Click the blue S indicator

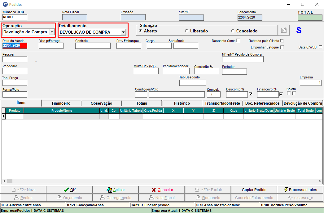point(299,30)
